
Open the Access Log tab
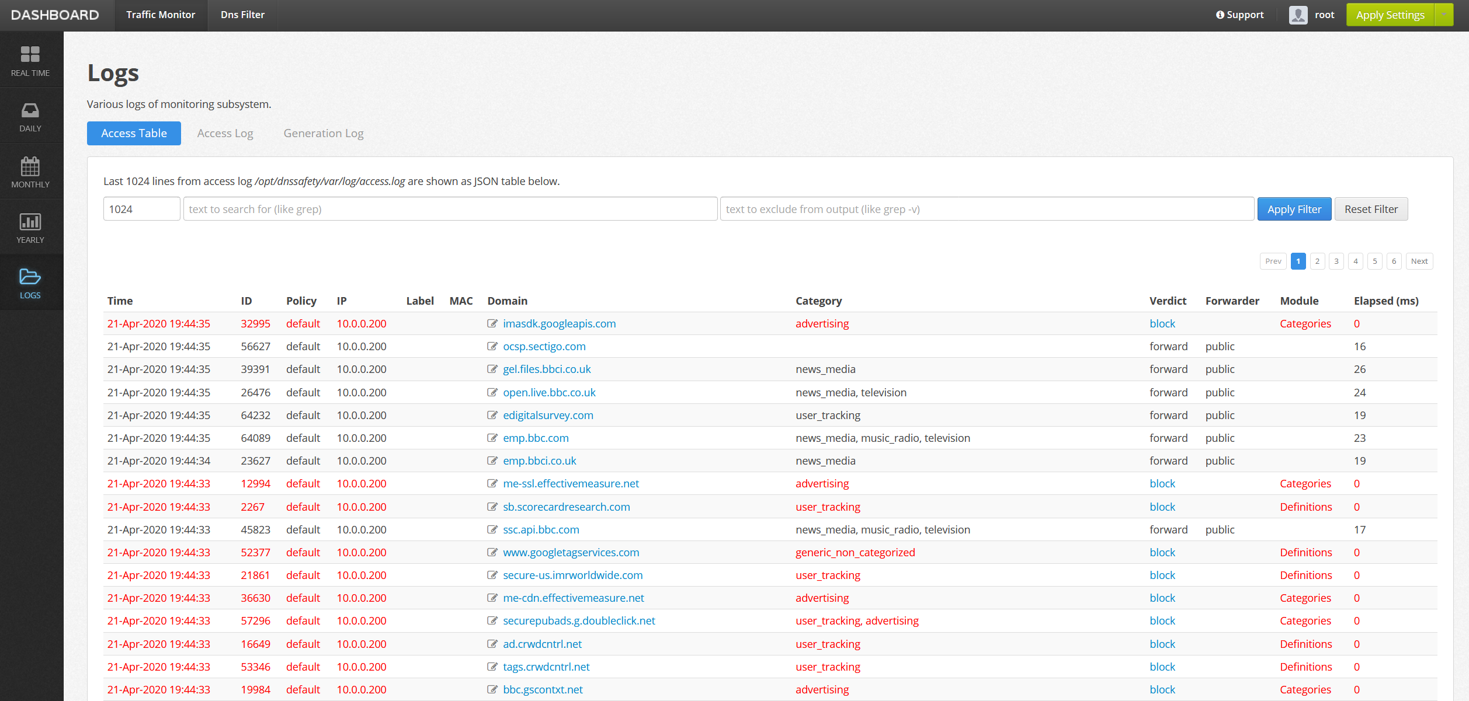click(x=225, y=133)
